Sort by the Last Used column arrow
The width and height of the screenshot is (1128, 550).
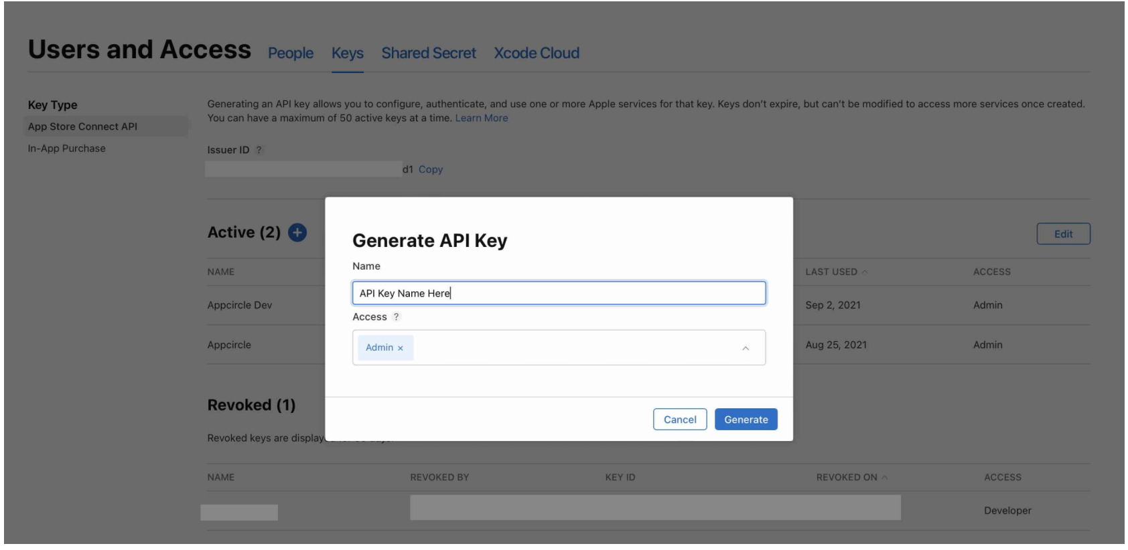(865, 272)
